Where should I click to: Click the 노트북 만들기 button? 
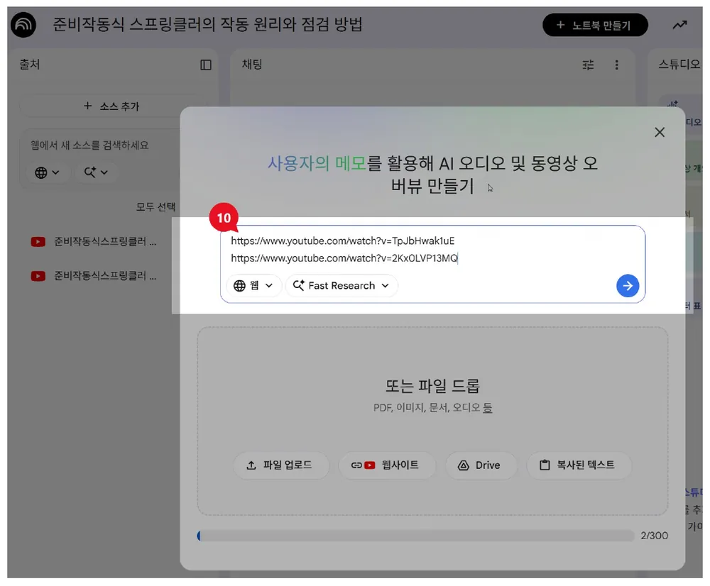[595, 25]
